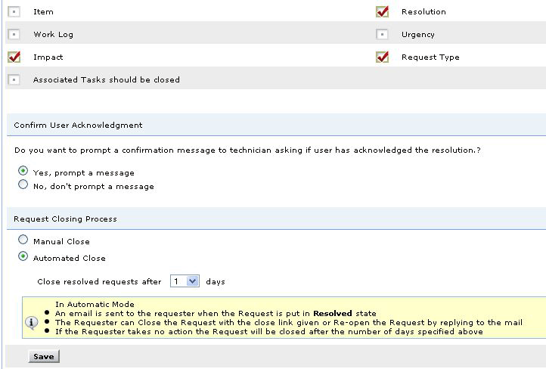The width and height of the screenshot is (546, 369).
Task: Uncheck the Resolution checkbox
Action: (383, 12)
